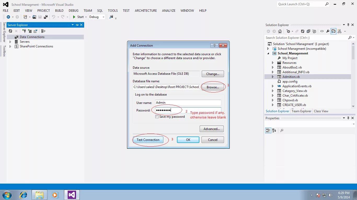Screen dimensions: 357x200
Task: Toggle Save my password checkbox
Action: 157,117
